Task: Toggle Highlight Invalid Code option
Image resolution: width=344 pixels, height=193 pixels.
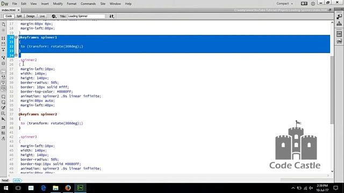Action: click(3, 77)
